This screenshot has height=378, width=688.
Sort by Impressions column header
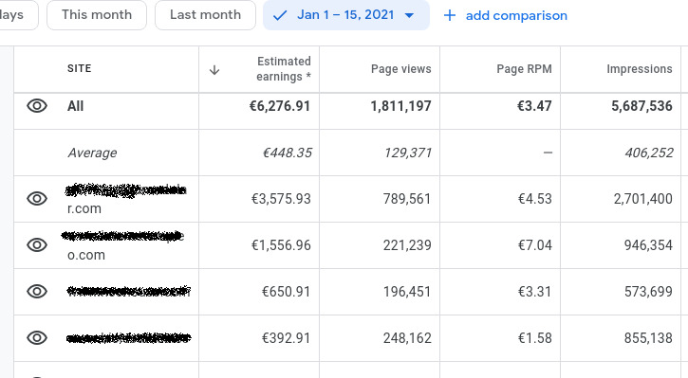pyautogui.click(x=640, y=69)
